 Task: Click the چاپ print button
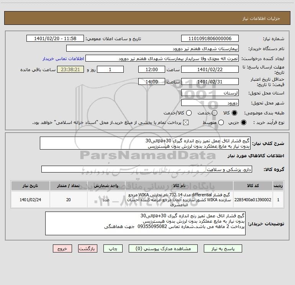tap(113, 249)
